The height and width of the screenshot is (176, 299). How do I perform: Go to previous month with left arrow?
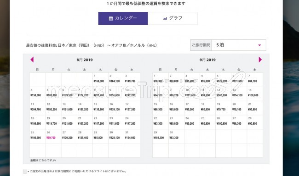click(32, 60)
